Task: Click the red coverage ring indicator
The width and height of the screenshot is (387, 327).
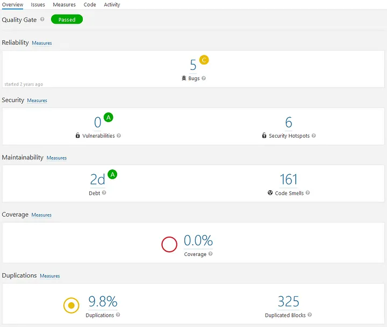Action: (x=169, y=245)
